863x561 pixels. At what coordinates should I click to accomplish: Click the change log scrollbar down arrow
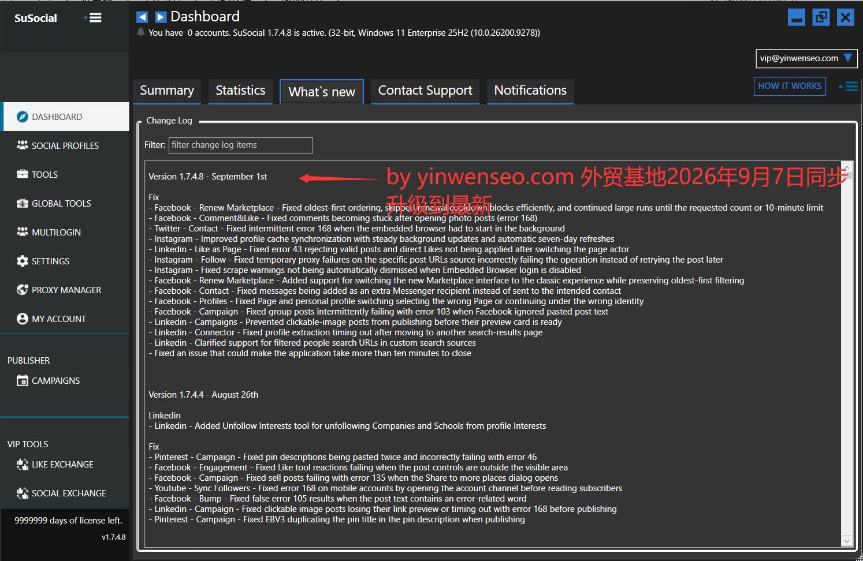click(x=847, y=541)
